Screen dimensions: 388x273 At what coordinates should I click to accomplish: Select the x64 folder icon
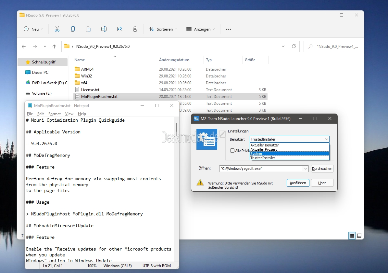point(77,83)
